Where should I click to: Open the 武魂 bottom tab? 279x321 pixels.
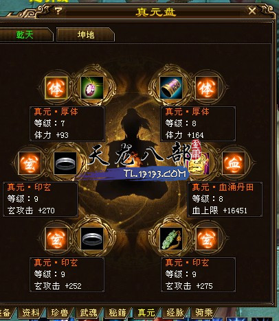click(89, 313)
